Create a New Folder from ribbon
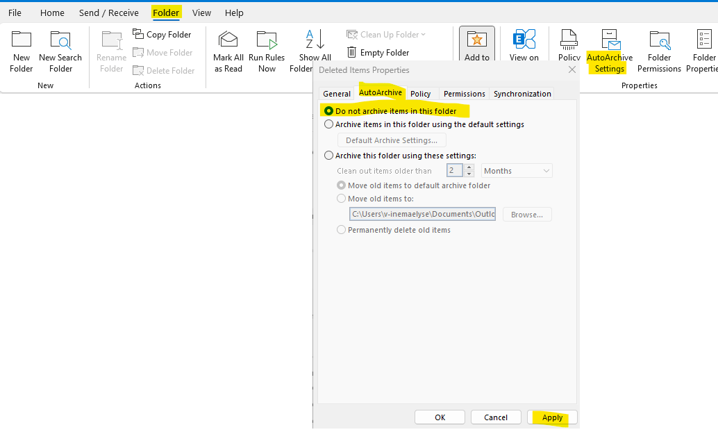Screen dimensions: 718x432 21,51
